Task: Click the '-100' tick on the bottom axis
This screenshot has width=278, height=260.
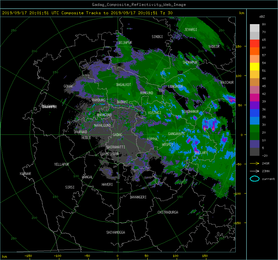Action: 58,256
